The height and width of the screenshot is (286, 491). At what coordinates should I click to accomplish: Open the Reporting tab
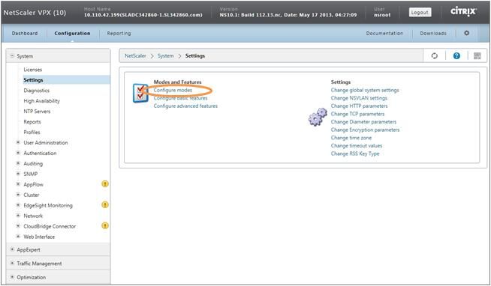click(119, 33)
